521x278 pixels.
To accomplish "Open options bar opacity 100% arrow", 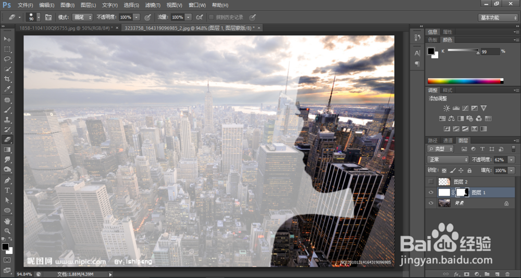I will click(x=137, y=17).
